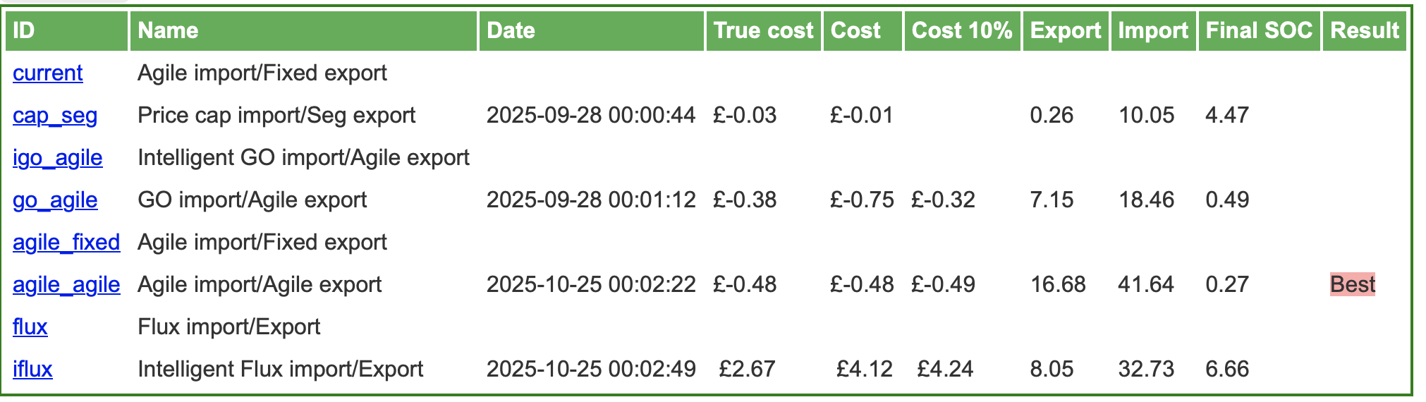Select the agile_agile date 2025-10-25 00:02:22 cell
Image resolution: width=1426 pixels, height=402 pixels.
[x=591, y=285]
